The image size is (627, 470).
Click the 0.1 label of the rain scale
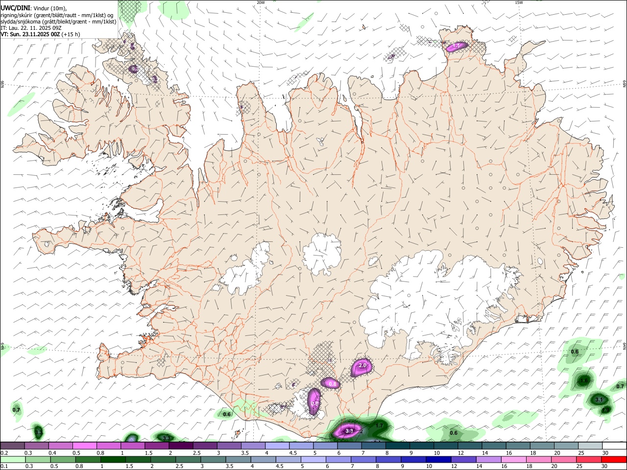coord(4,467)
